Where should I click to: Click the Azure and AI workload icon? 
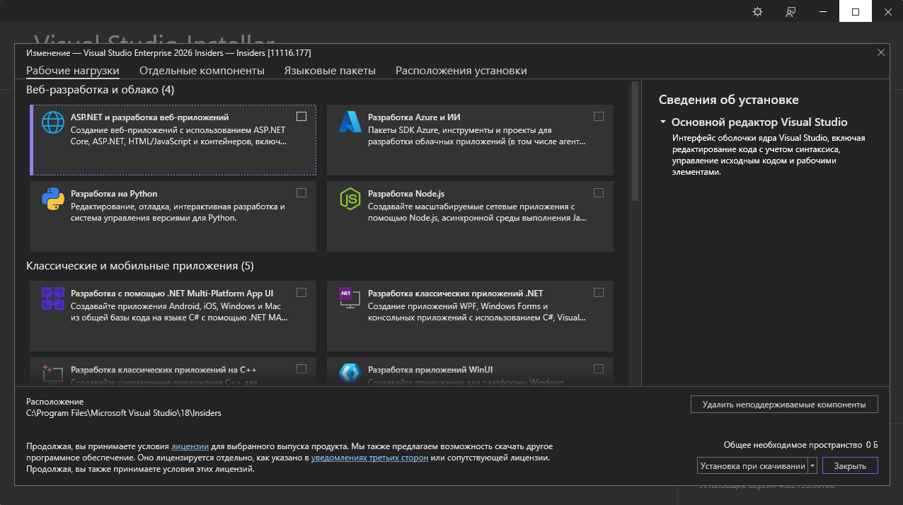350,123
